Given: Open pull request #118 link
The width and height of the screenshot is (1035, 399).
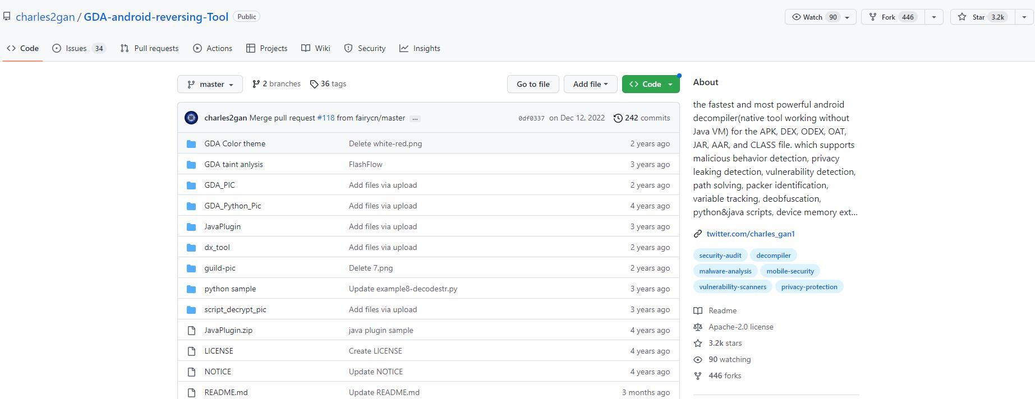Looking at the screenshot, I should point(326,118).
